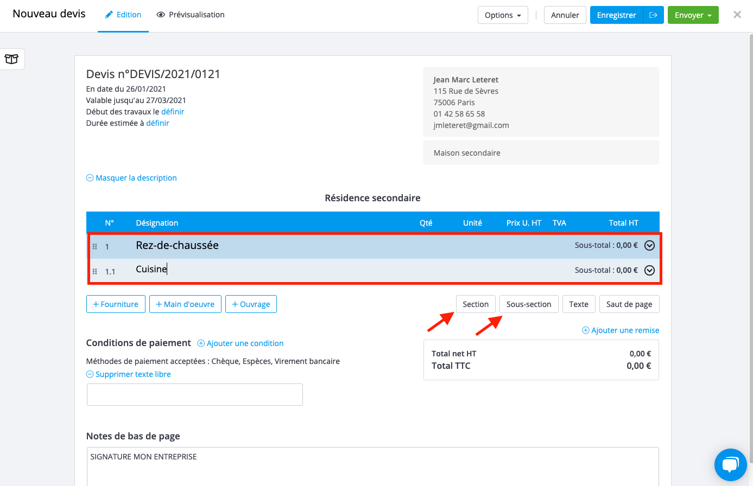Click the Désignation column header

pos(157,223)
